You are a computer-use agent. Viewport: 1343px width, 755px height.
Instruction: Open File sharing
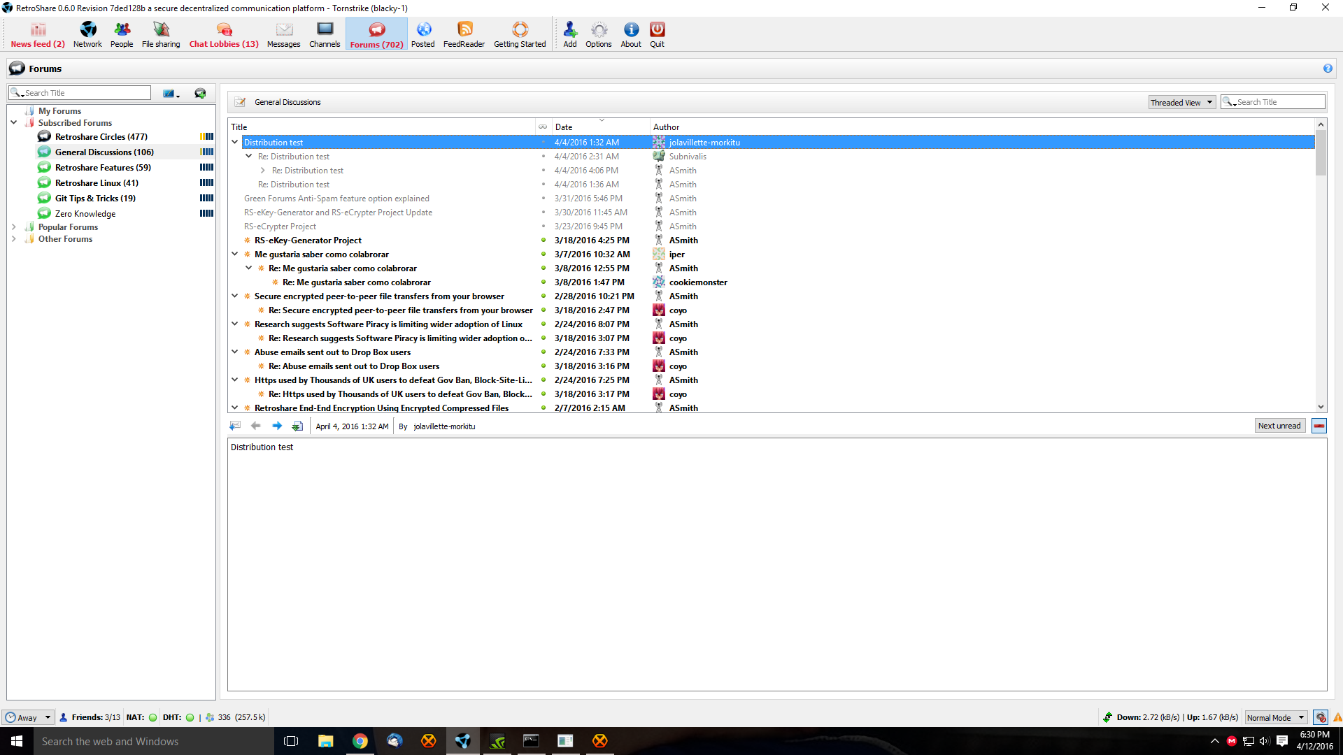tap(161, 34)
